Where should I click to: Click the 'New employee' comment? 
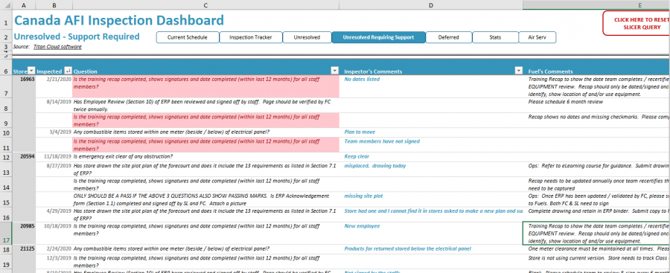click(x=362, y=226)
